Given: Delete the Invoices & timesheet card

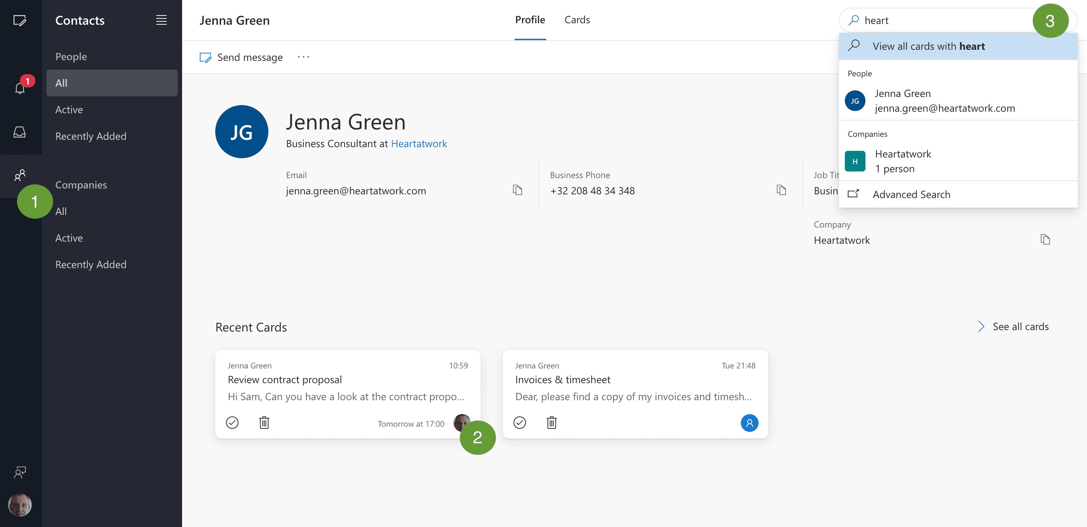Looking at the screenshot, I should point(551,423).
